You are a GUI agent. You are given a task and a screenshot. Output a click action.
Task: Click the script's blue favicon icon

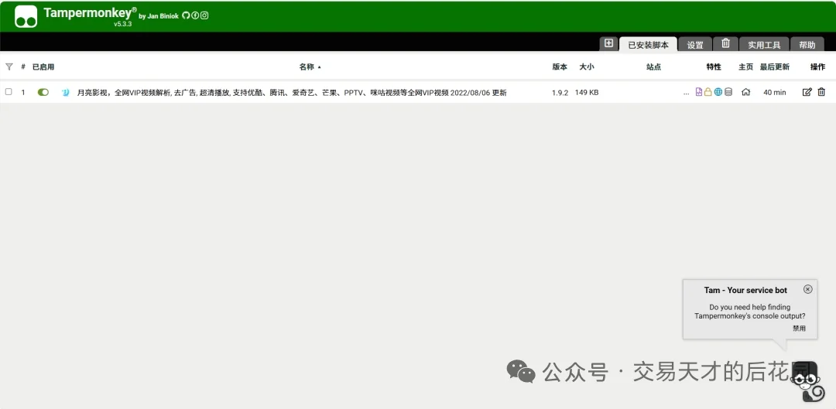pyautogui.click(x=66, y=92)
